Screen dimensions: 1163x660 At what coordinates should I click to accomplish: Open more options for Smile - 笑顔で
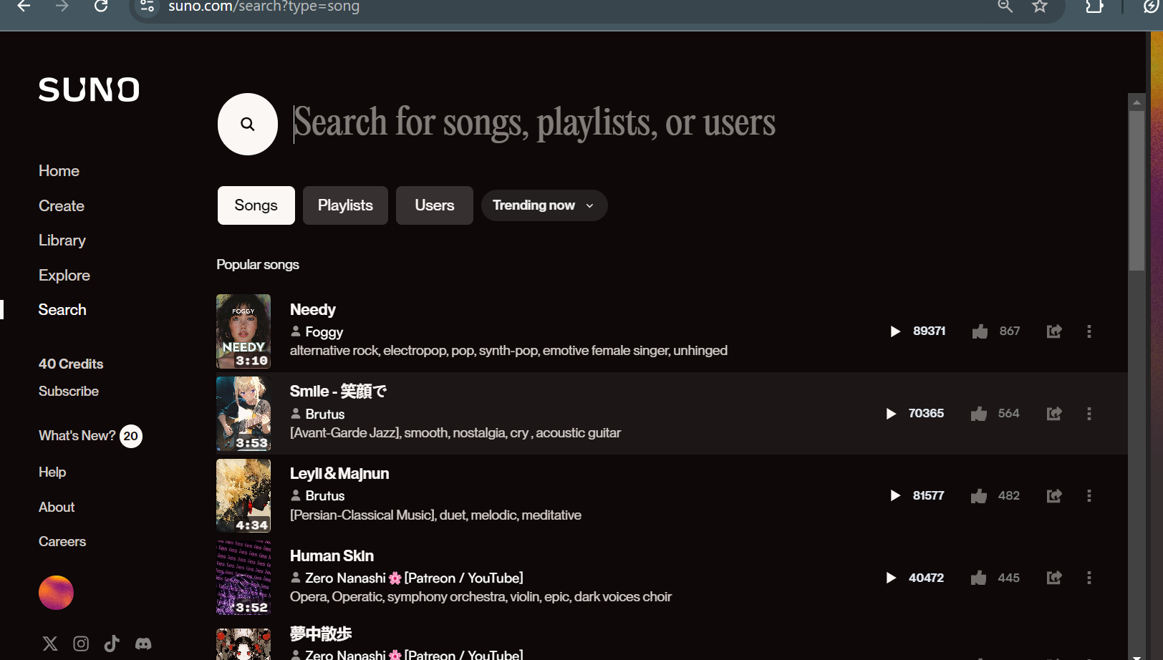(1089, 413)
